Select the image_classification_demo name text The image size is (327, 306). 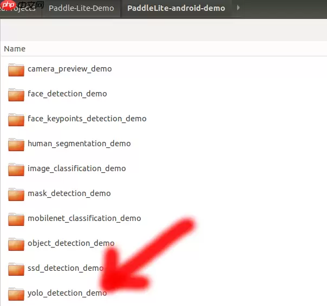tap(76, 168)
